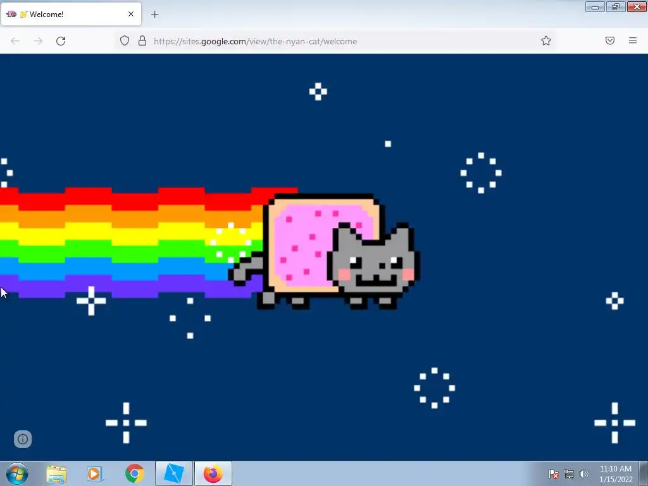Restore down the Firefox window
Viewport: 648px width, 486px height.
pos(616,6)
